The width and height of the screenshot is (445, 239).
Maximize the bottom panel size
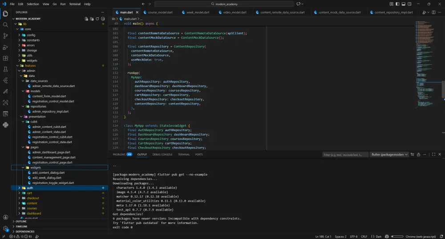(433, 154)
